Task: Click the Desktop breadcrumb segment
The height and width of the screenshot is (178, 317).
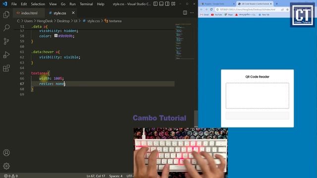Action: point(63,21)
